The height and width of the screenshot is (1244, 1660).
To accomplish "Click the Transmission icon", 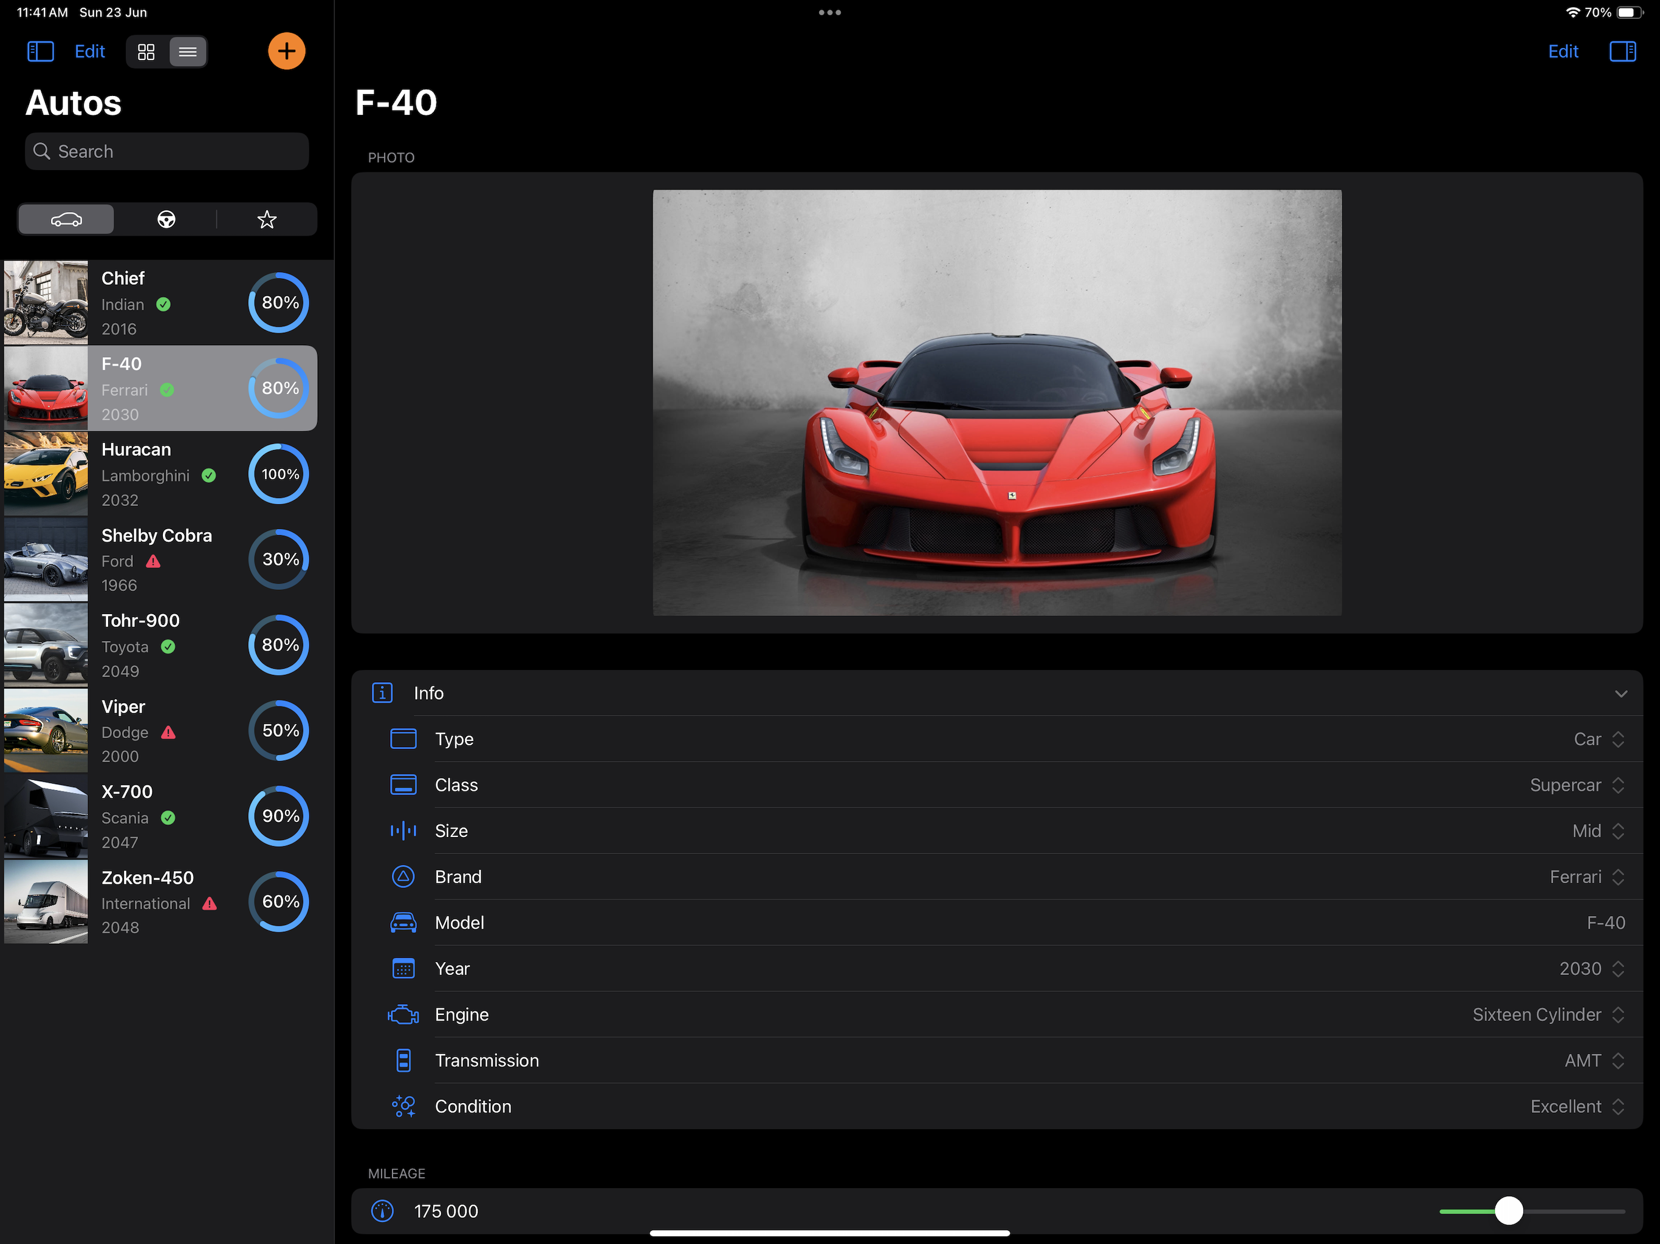I will point(403,1060).
